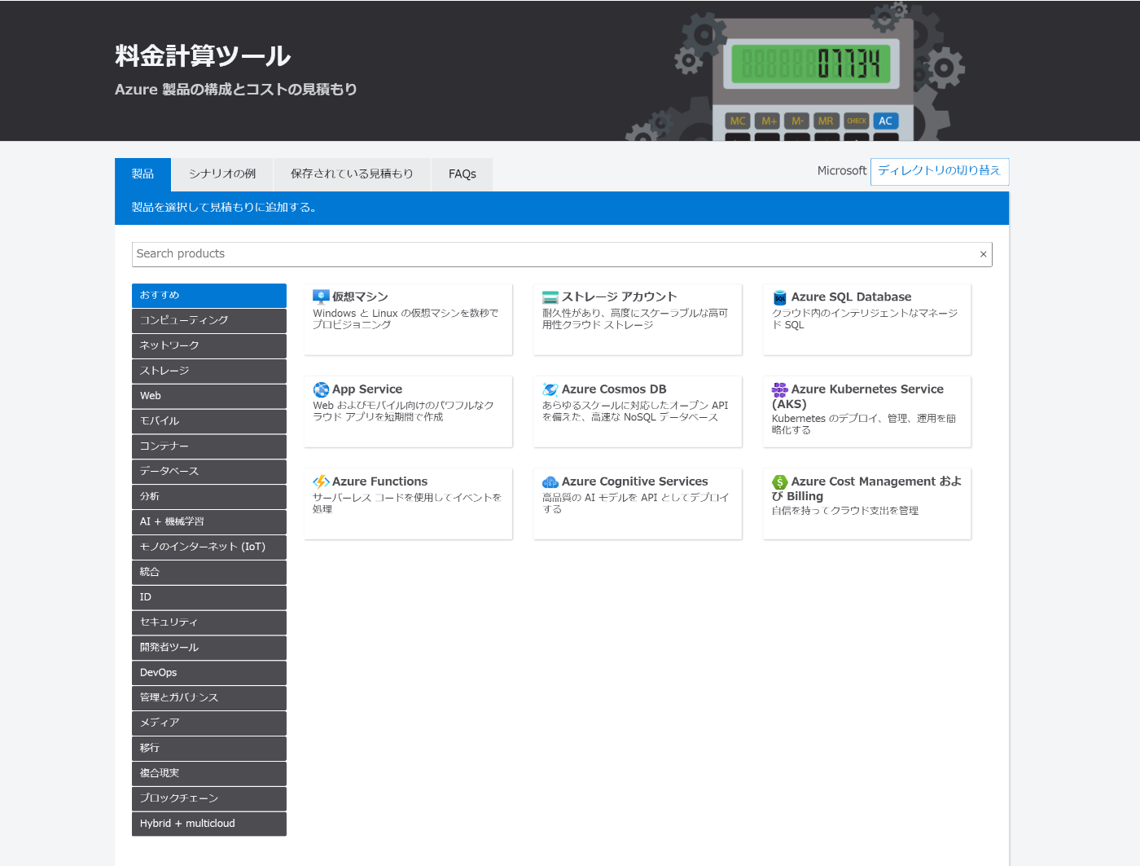Add 仮想マシン via its title
The height and width of the screenshot is (866, 1140).
click(x=360, y=297)
